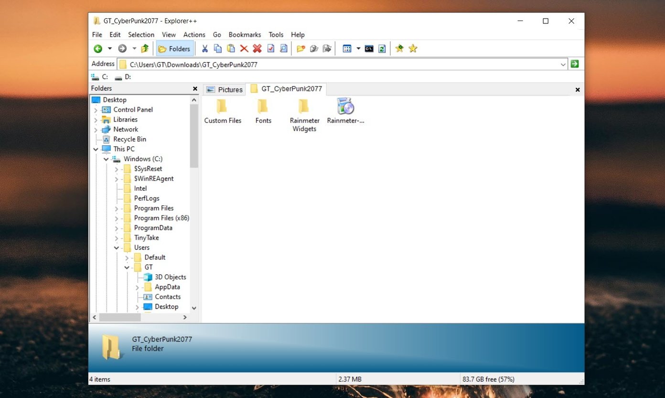Viewport: 665px width, 398px height.
Task: Open a command prompt from the toolbar
Action: click(369, 48)
